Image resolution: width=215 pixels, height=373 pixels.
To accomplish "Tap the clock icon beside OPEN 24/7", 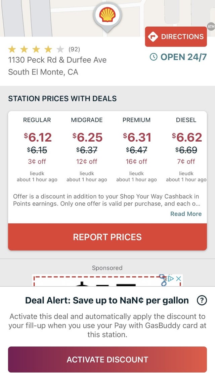I will (x=153, y=57).
